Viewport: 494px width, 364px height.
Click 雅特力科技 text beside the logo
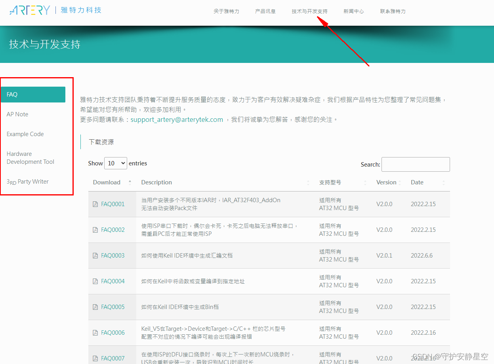click(x=81, y=10)
